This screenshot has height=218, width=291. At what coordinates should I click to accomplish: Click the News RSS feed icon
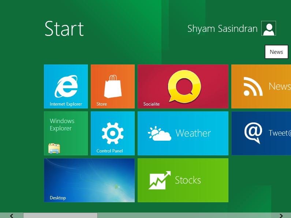[x=253, y=86]
